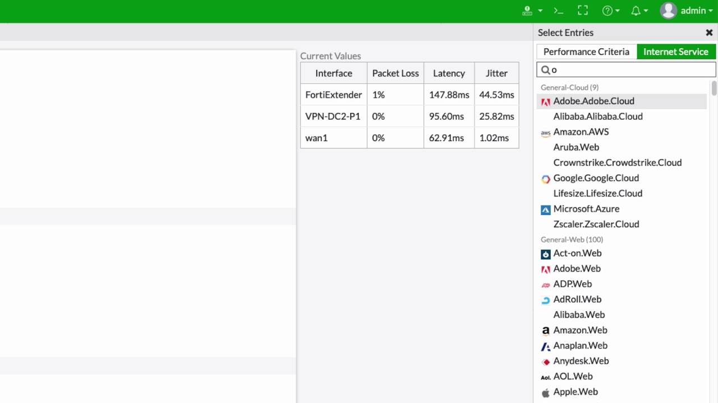Open the CLI console

point(558,11)
